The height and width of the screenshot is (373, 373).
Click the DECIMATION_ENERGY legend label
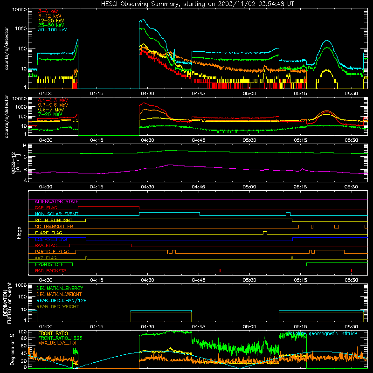pos(60,288)
